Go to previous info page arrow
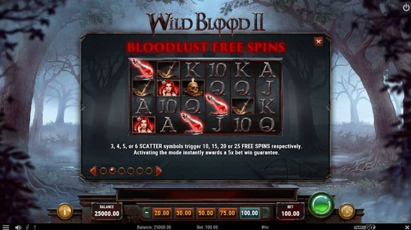411x230 pixels. 94,171
